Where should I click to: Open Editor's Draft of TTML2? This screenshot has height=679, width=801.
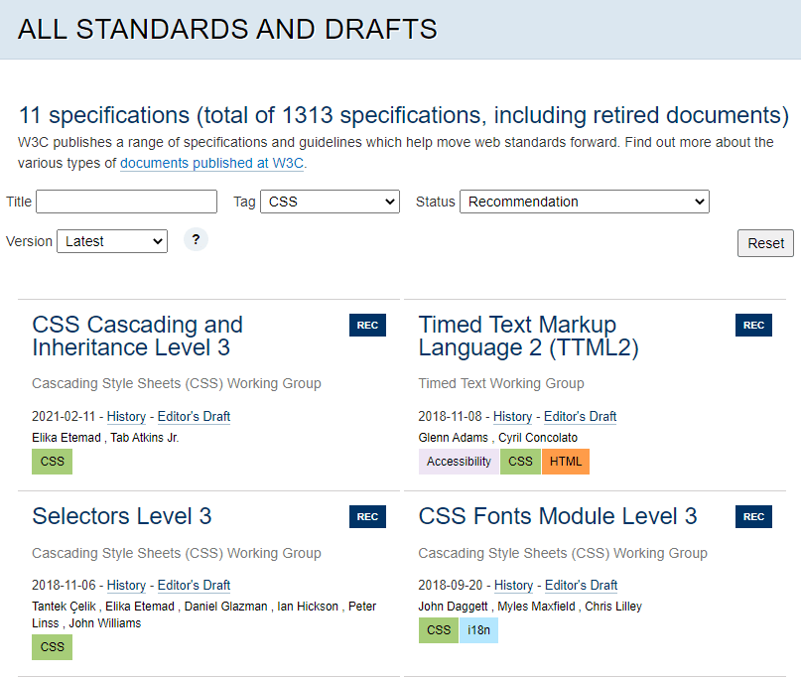(580, 417)
